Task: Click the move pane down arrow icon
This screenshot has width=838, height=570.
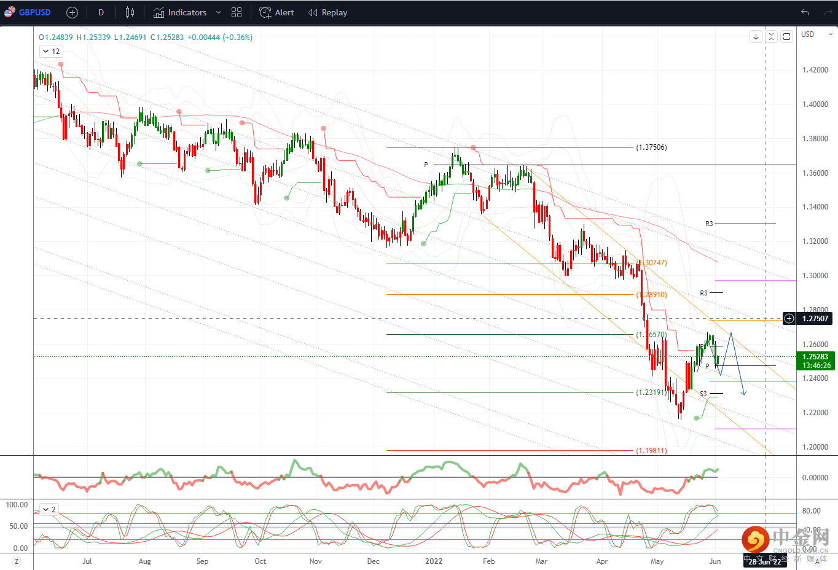Action: point(756,37)
